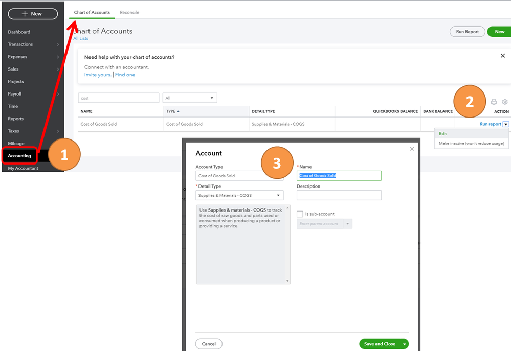Click the green Save and Close button
The height and width of the screenshot is (351, 511).
[380, 344]
